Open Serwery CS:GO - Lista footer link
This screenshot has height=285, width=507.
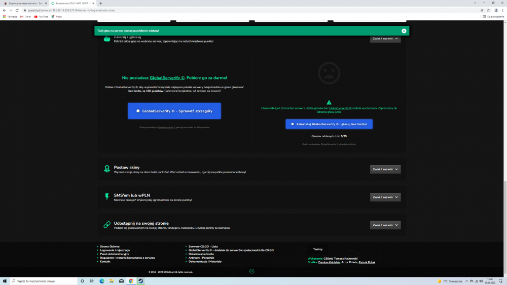pos(203,246)
